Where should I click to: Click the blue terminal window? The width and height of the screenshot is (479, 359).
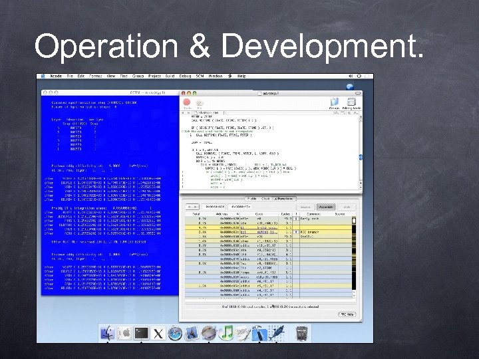[110, 195]
